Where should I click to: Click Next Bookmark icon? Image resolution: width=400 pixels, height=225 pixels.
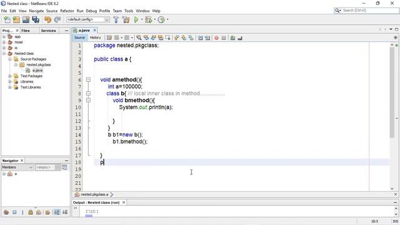[184, 37]
